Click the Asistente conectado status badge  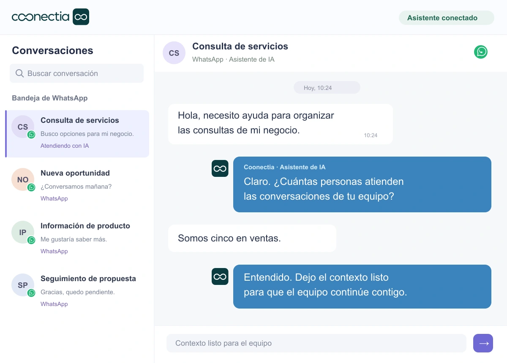[x=446, y=18]
